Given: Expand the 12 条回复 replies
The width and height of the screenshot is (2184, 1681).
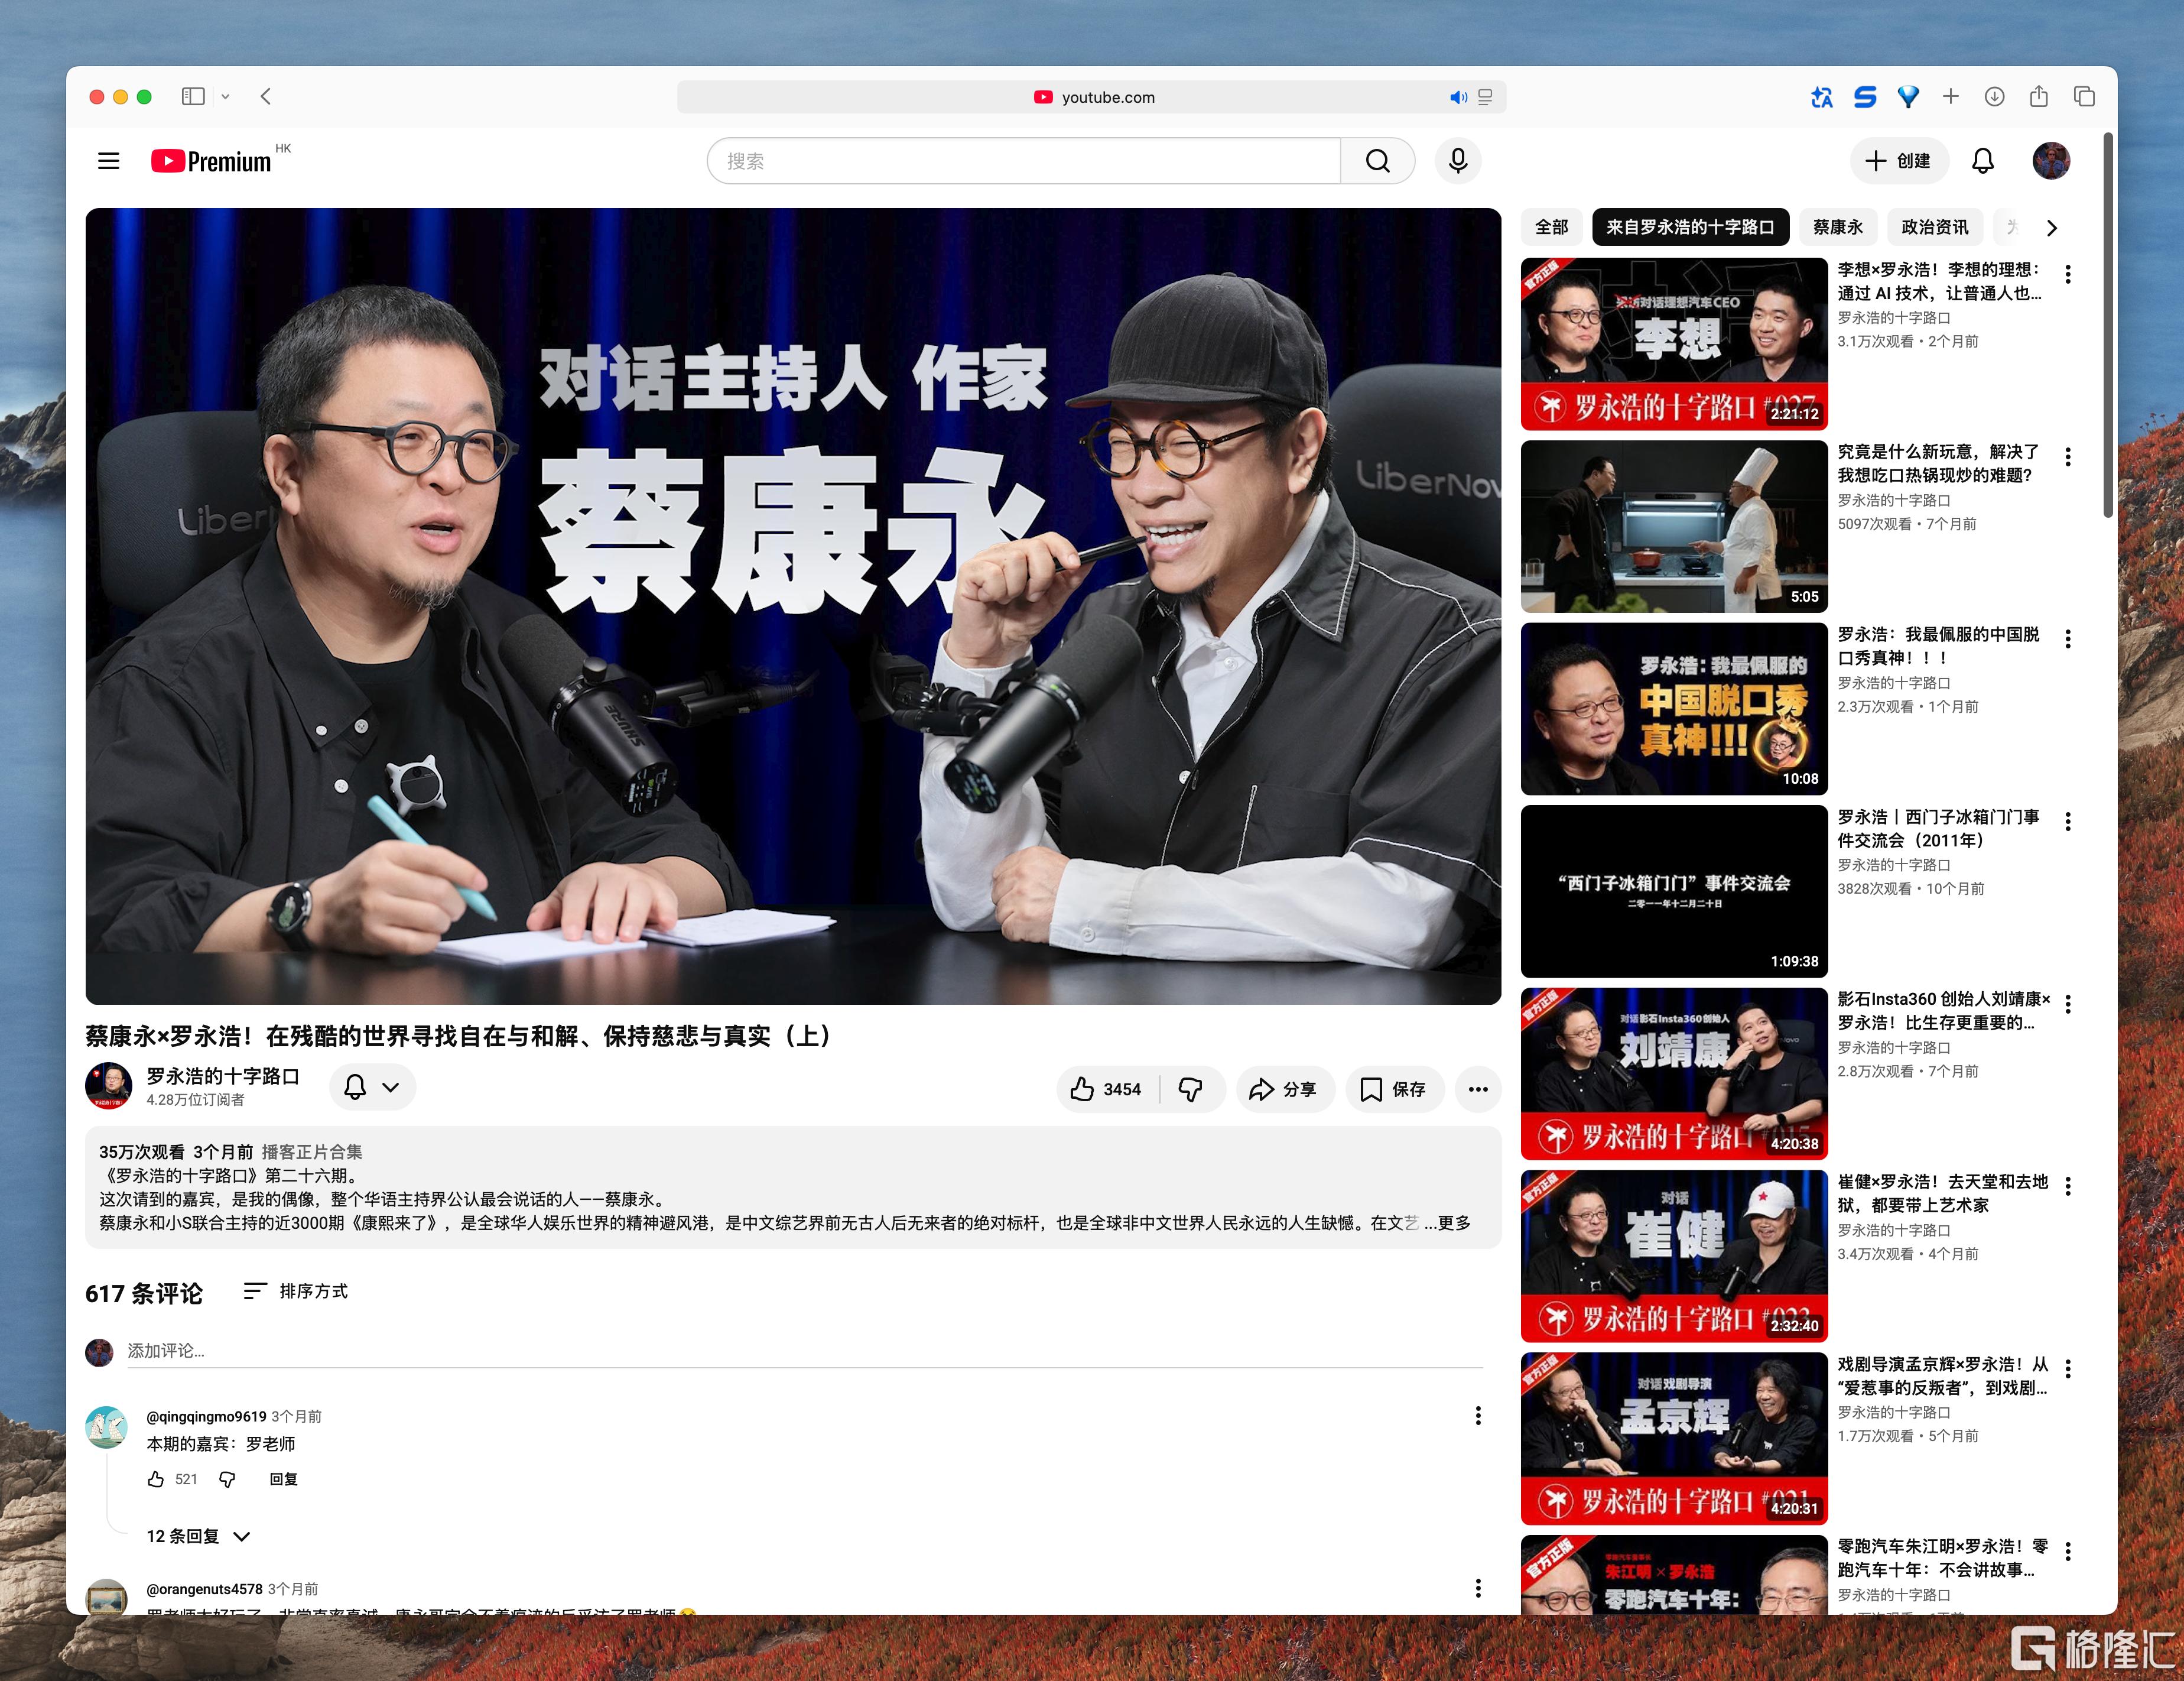Looking at the screenshot, I should pyautogui.click(x=198, y=1536).
